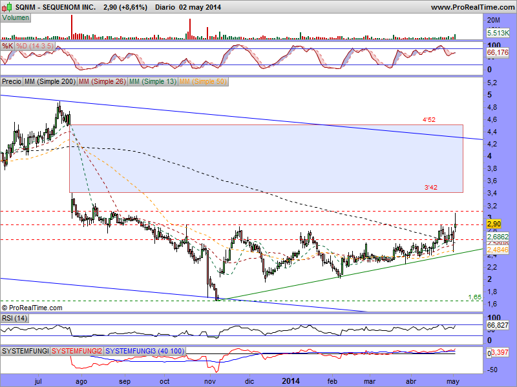The image size is (517, 387).
Task: Click the feb month label on time axis
Action: [x=332, y=381]
